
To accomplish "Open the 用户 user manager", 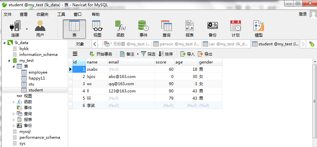I will pyautogui.click(x=40, y=29).
